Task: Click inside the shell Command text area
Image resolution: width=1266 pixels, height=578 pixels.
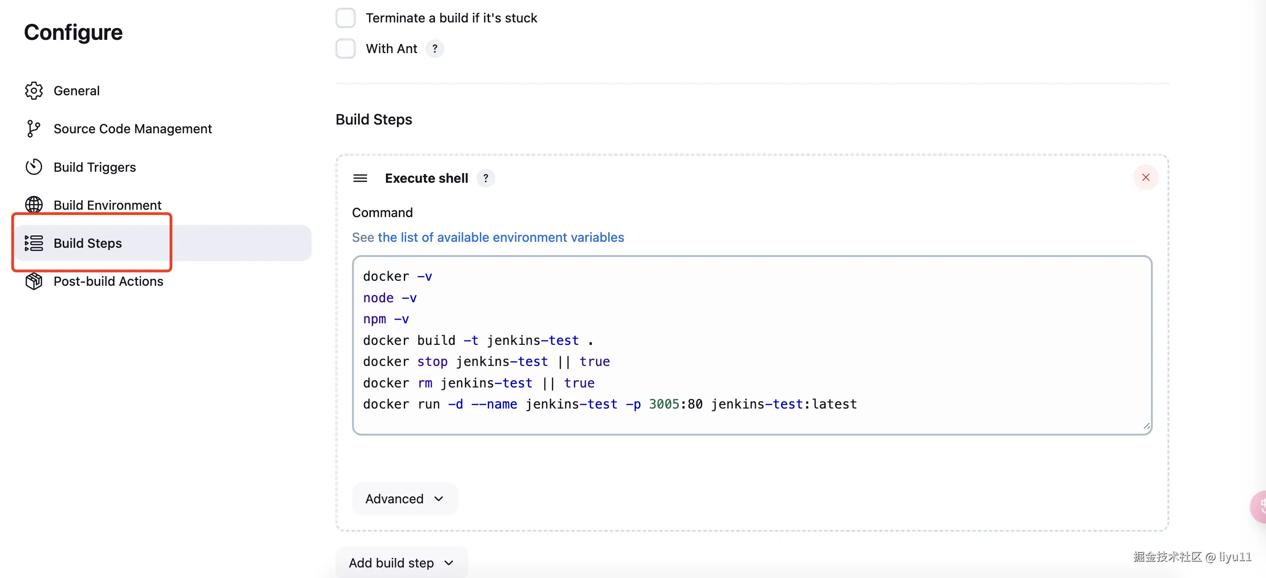Action: [x=751, y=345]
